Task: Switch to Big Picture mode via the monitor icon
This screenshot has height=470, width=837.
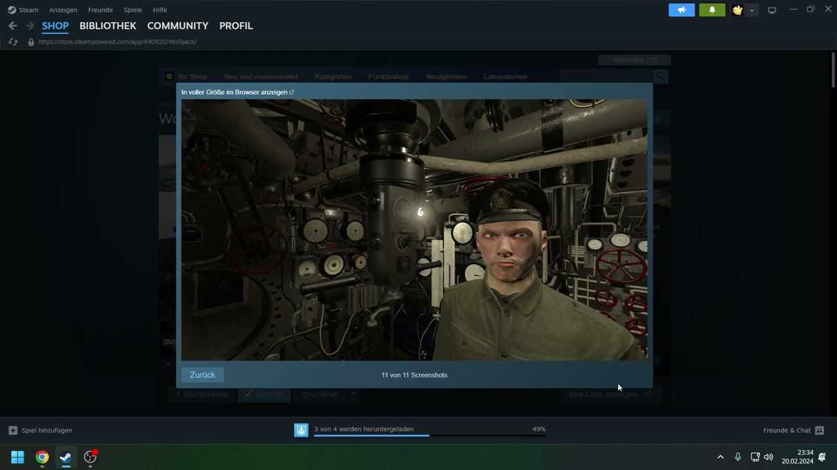Action: 772,10
